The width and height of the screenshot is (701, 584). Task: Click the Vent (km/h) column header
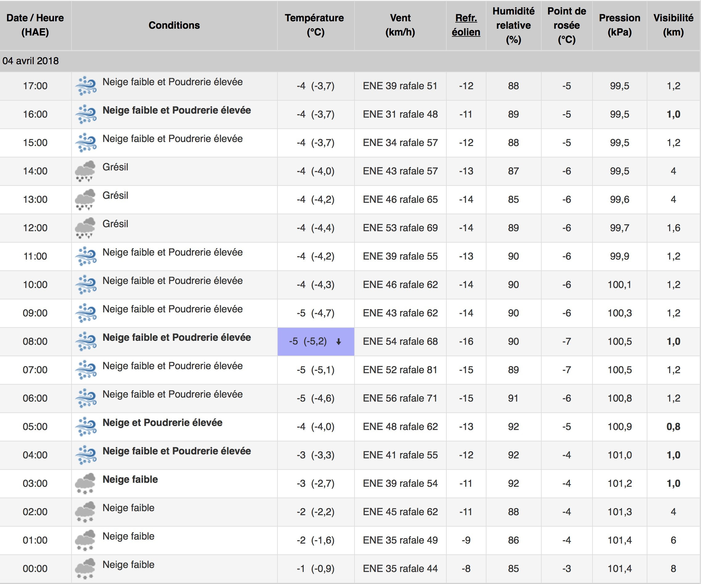pyautogui.click(x=400, y=25)
